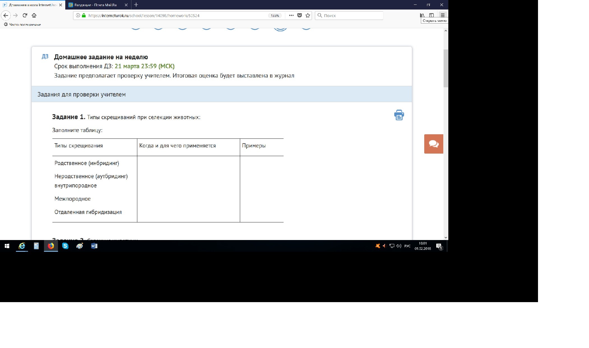Show site information icon in address bar

coord(78,15)
